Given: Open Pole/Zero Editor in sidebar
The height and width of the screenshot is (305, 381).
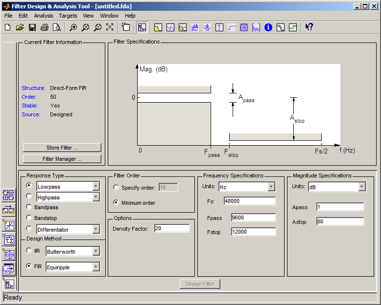Looking at the screenshot, I should [x=9, y=254].
